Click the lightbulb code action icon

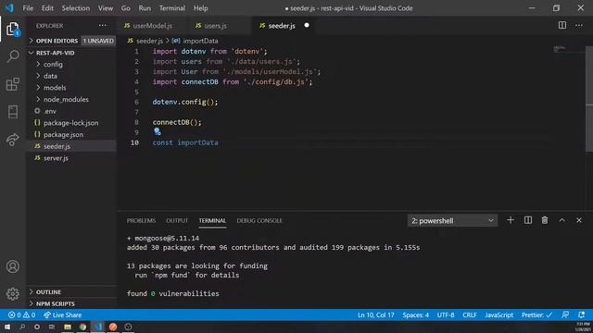[158, 131]
